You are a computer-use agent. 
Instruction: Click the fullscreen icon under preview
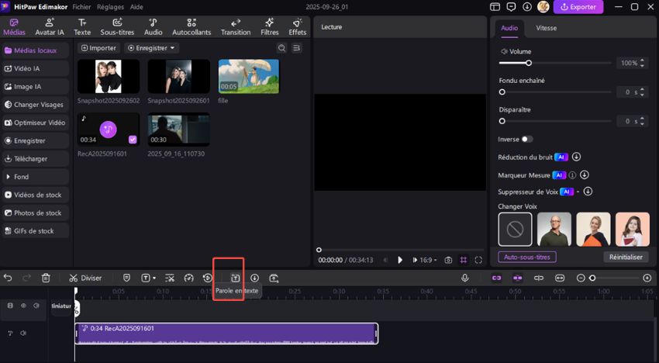(x=478, y=260)
